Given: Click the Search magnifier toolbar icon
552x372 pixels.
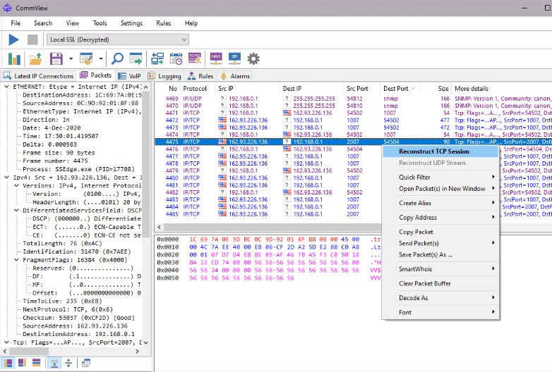Looking at the screenshot, I should (x=117, y=59).
